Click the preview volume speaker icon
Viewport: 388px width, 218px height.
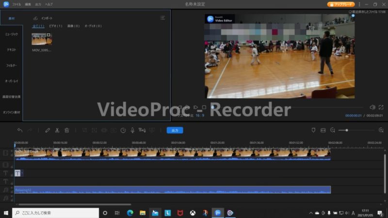[x=372, y=107]
